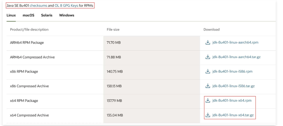Click download icon beside jdk-8u401-linux-x64.rpm
283x126 pixels.
[x=208, y=101]
